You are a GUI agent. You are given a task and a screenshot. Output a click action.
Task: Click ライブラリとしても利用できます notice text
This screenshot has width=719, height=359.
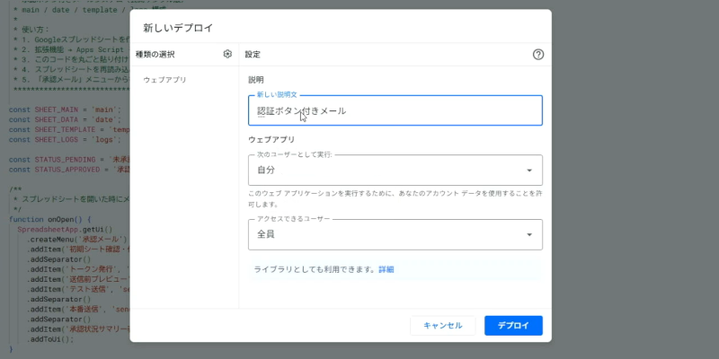point(315,269)
